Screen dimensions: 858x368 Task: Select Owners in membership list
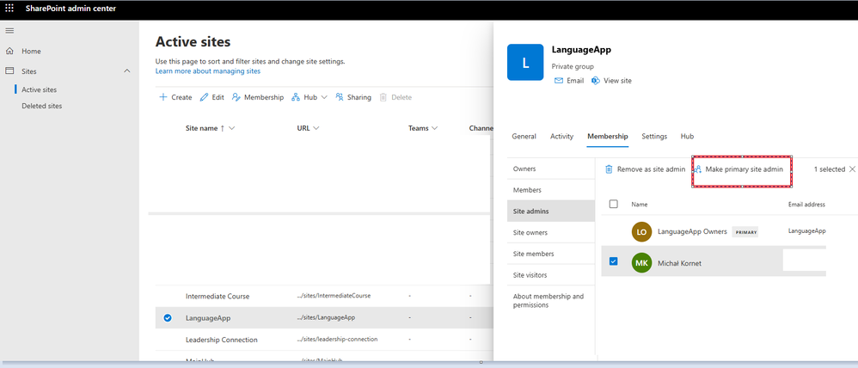(551, 169)
